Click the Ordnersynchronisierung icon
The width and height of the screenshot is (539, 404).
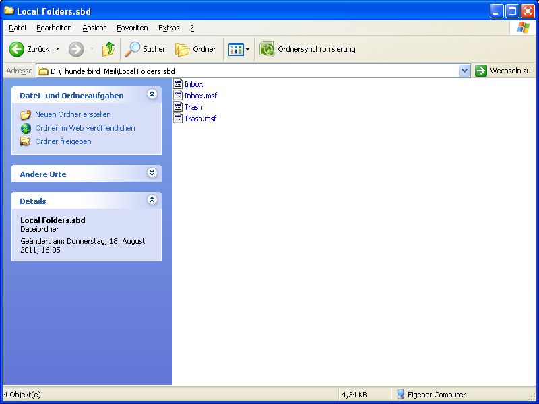[267, 49]
